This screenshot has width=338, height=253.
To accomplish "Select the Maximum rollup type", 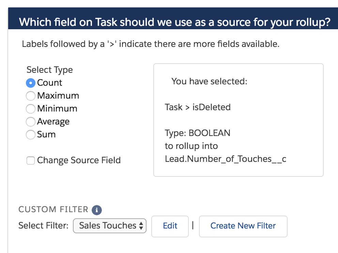I will pos(31,96).
